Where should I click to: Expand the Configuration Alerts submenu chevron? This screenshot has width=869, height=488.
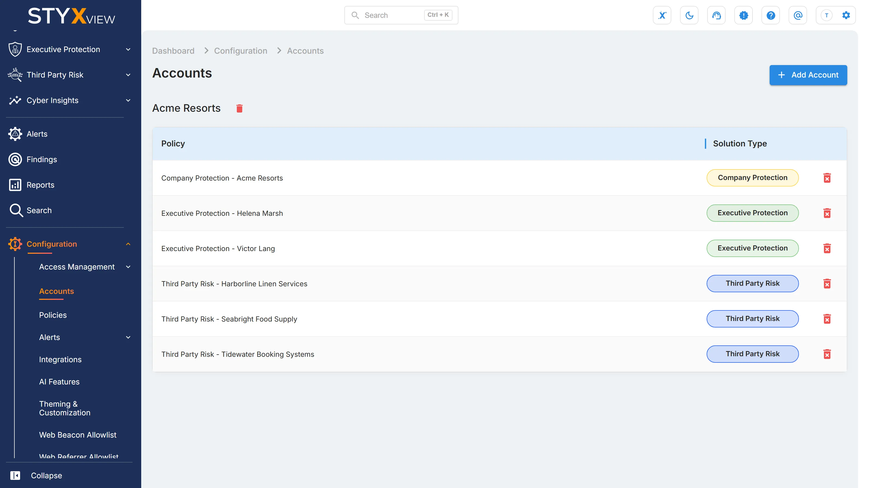(x=128, y=337)
